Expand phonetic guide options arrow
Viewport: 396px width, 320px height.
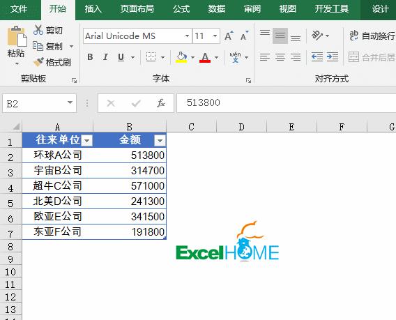point(247,57)
